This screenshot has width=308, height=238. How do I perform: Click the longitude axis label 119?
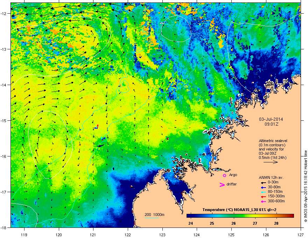tap(24, 235)
